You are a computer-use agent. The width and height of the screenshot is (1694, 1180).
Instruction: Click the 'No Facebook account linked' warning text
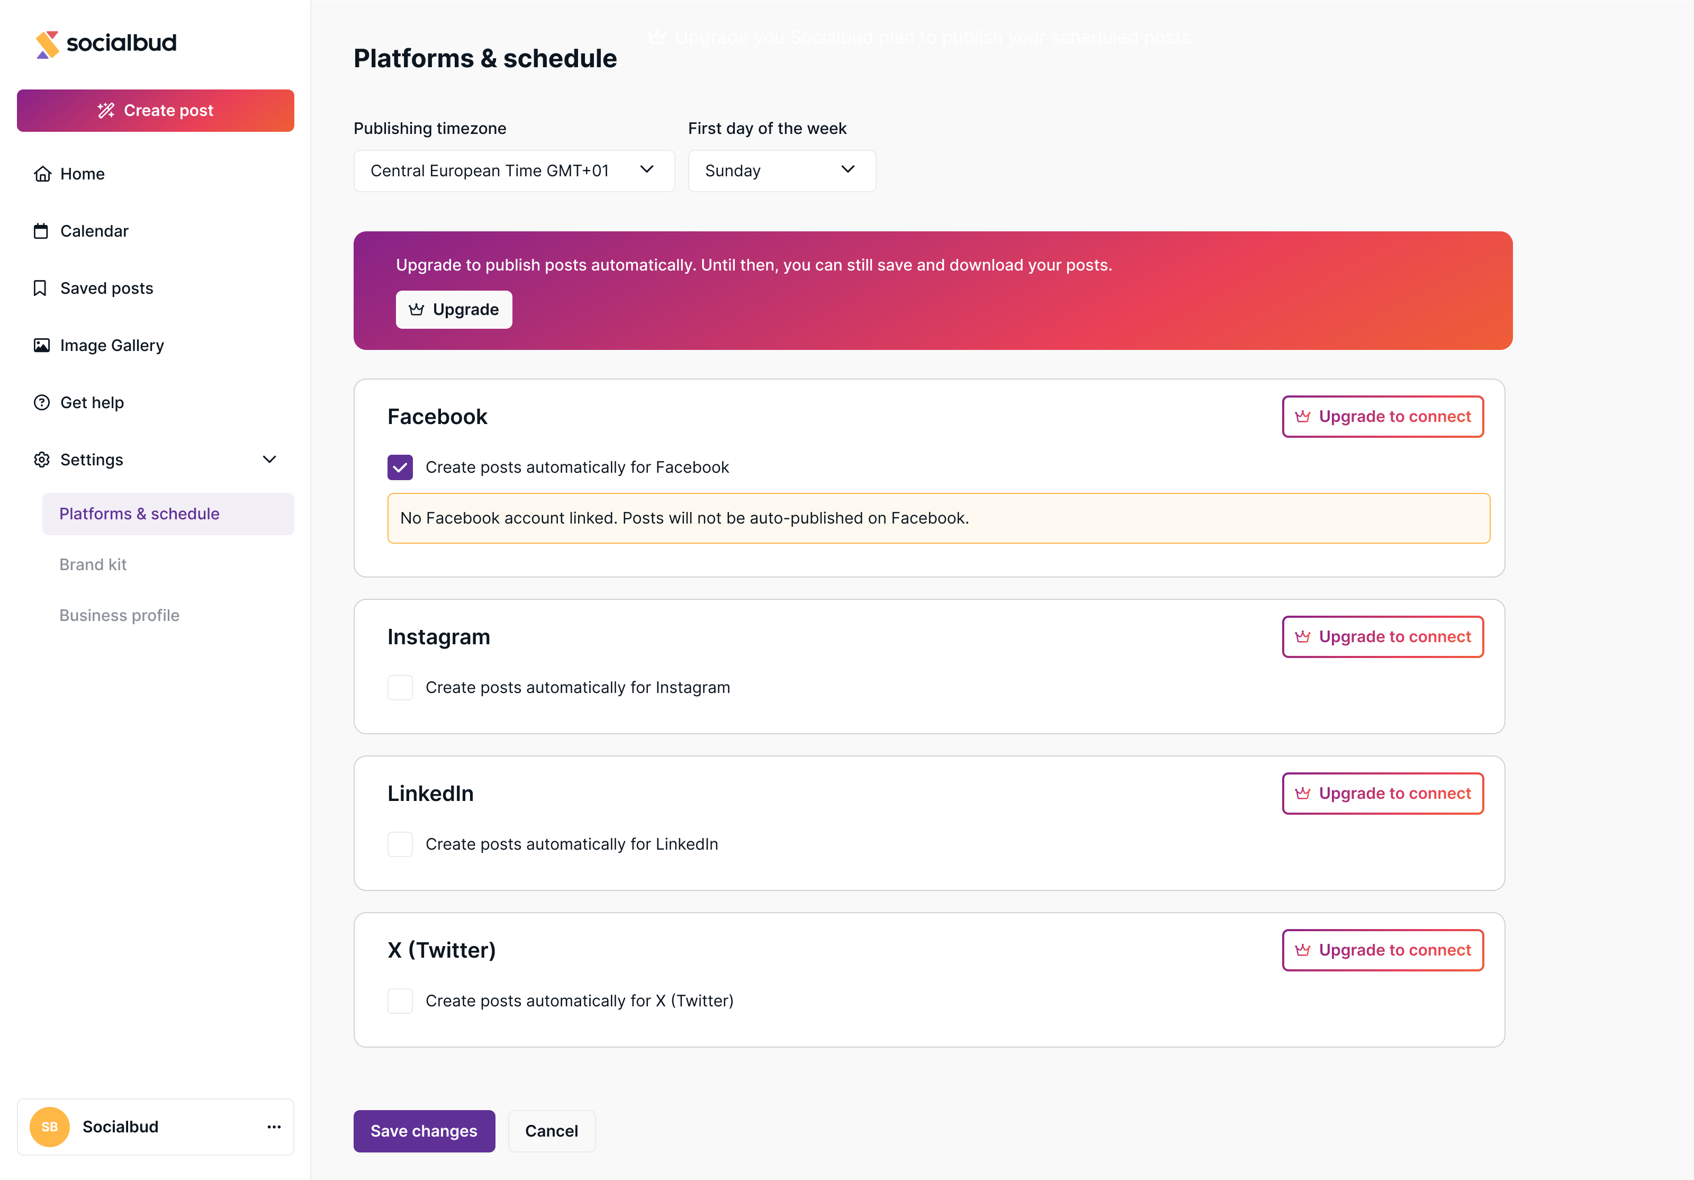(684, 518)
